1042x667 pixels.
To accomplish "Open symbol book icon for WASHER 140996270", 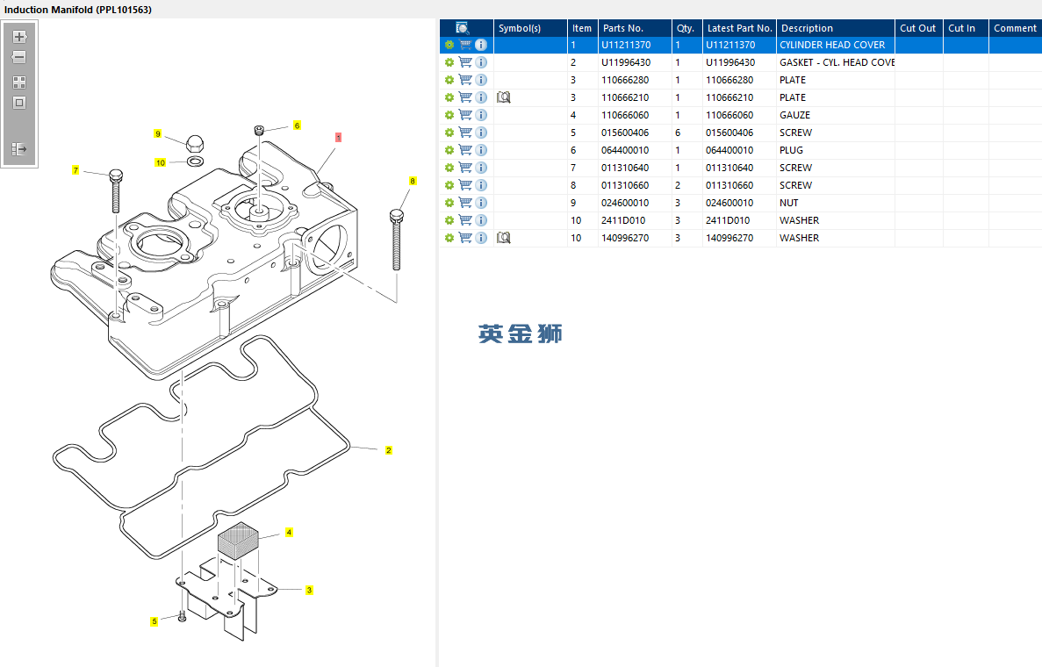I will pyautogui.click(x=503, y=238).
